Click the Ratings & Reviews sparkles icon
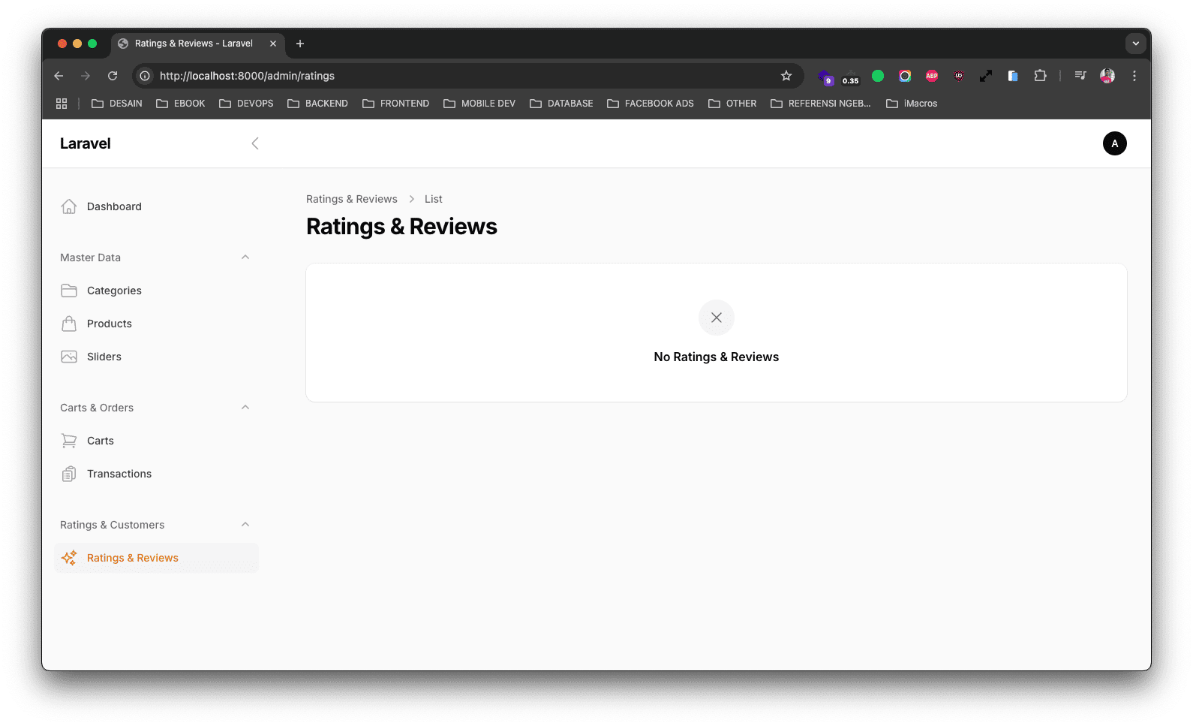Image resolution: width=1193 pixels, height=726 pixels. pyautogui.click(x=69, y=558)
